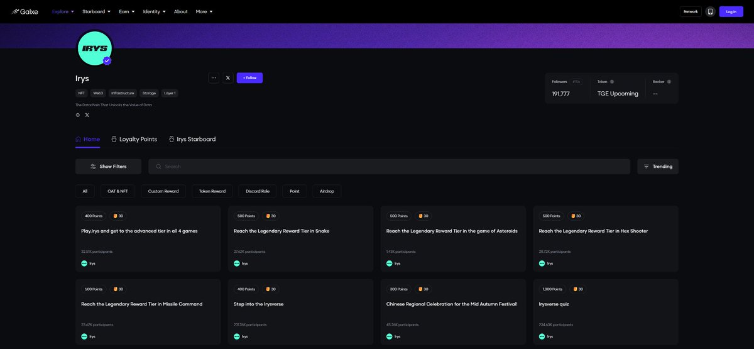Open the Irysverse quiz quest card
This screenshot has width=754, height=349.
tap(606, 312)
